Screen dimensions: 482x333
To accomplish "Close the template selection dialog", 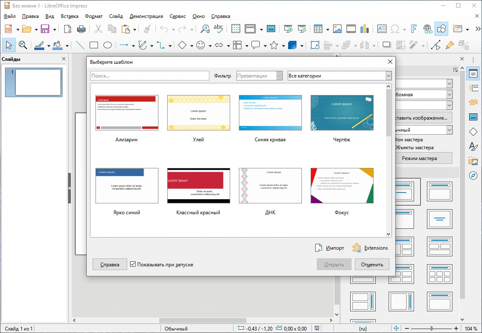I will [x=390, y=62].
